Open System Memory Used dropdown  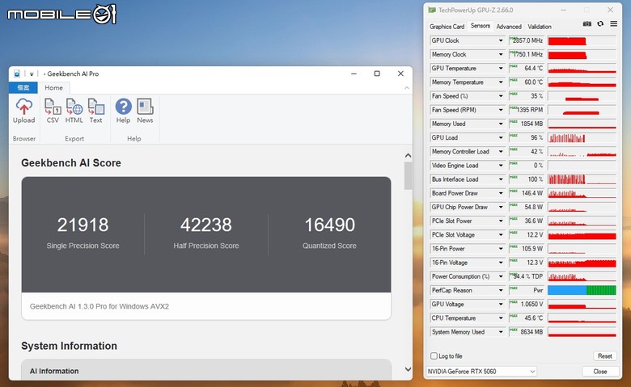click(501, 332)
